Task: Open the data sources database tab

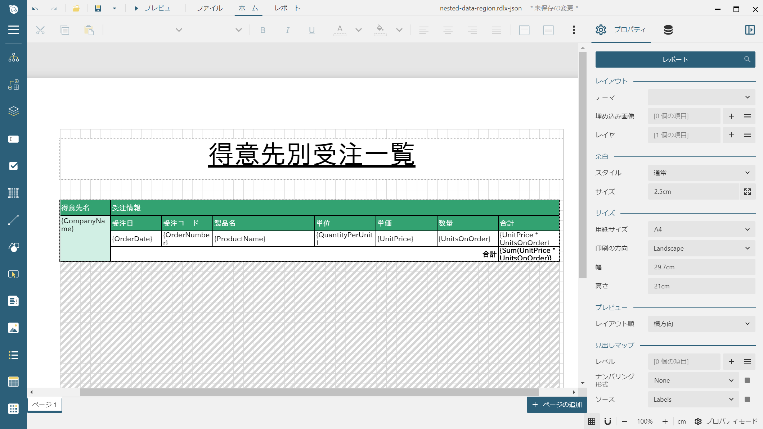Action: click(x=668, y=30)
